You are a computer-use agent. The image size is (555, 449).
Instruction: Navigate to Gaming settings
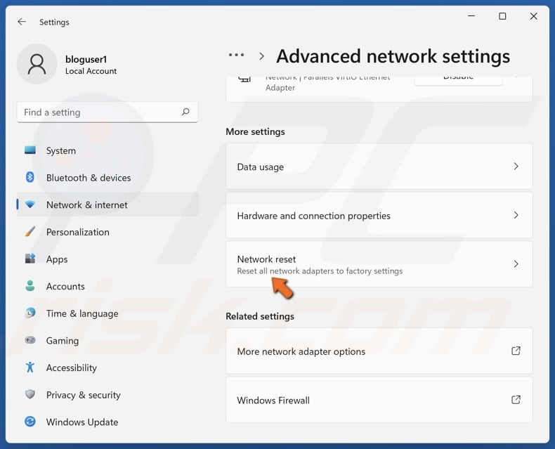click(107, 340)
